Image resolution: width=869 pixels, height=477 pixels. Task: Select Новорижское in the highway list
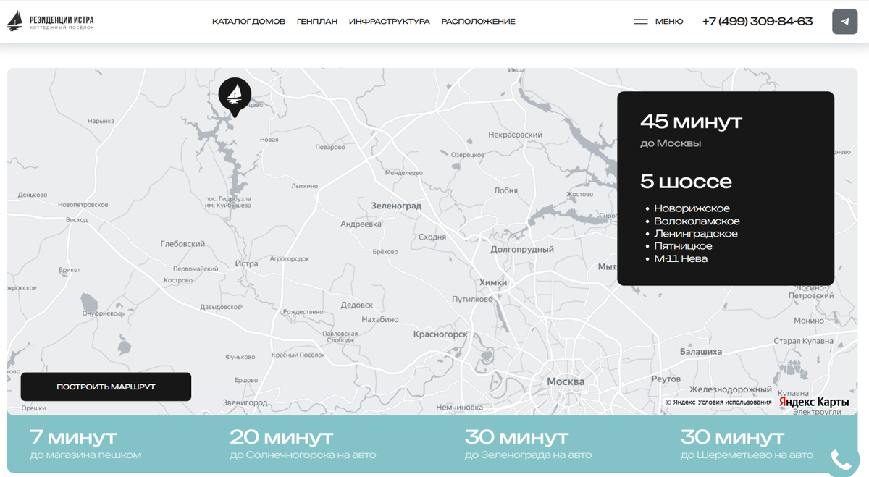click(692, 208)
